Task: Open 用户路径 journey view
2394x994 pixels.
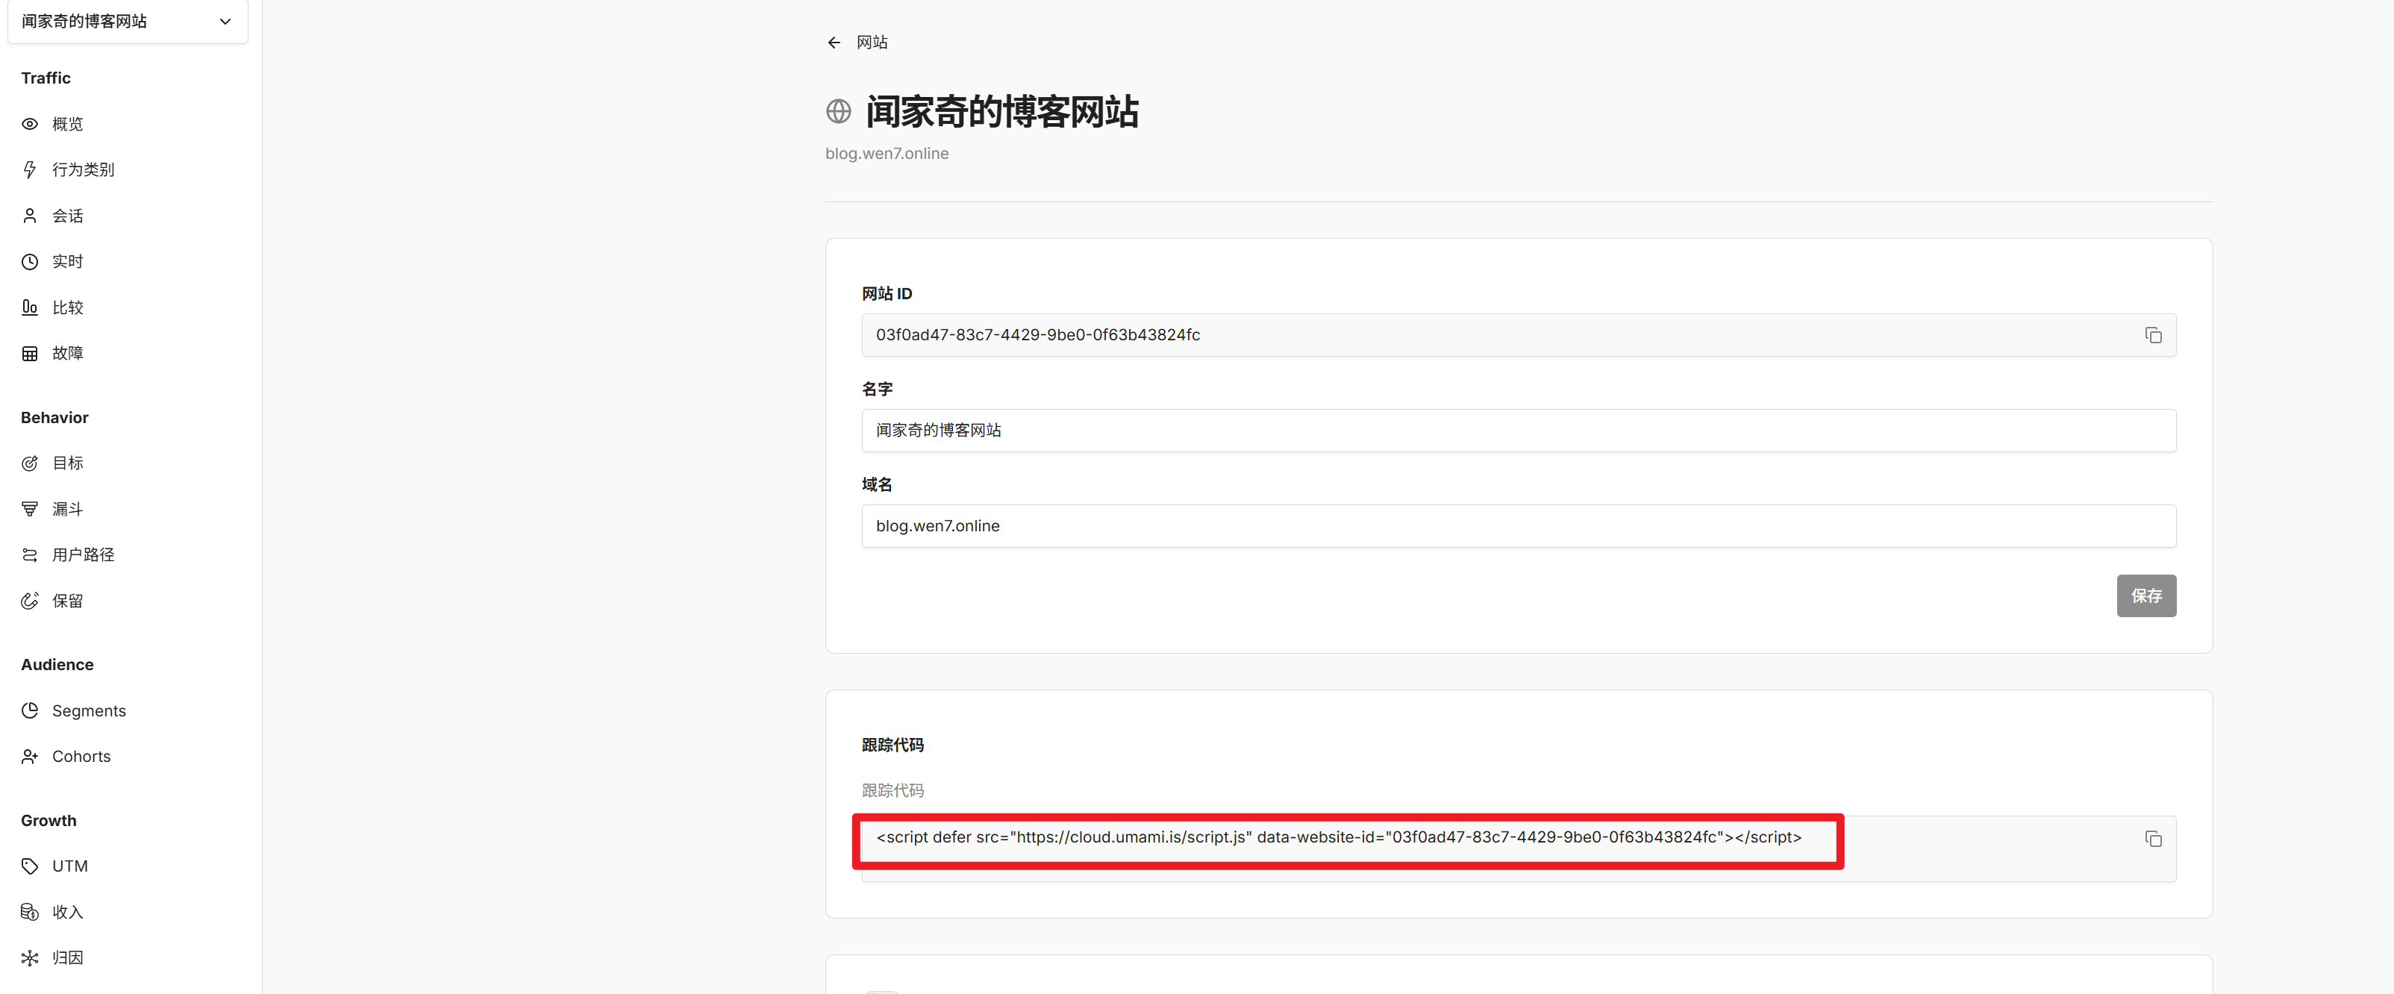Action: [82, 554]
